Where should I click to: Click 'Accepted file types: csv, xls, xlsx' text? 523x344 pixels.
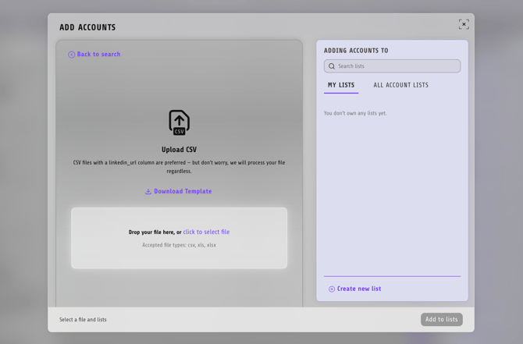pyautogui.click(x=179, y=245)
